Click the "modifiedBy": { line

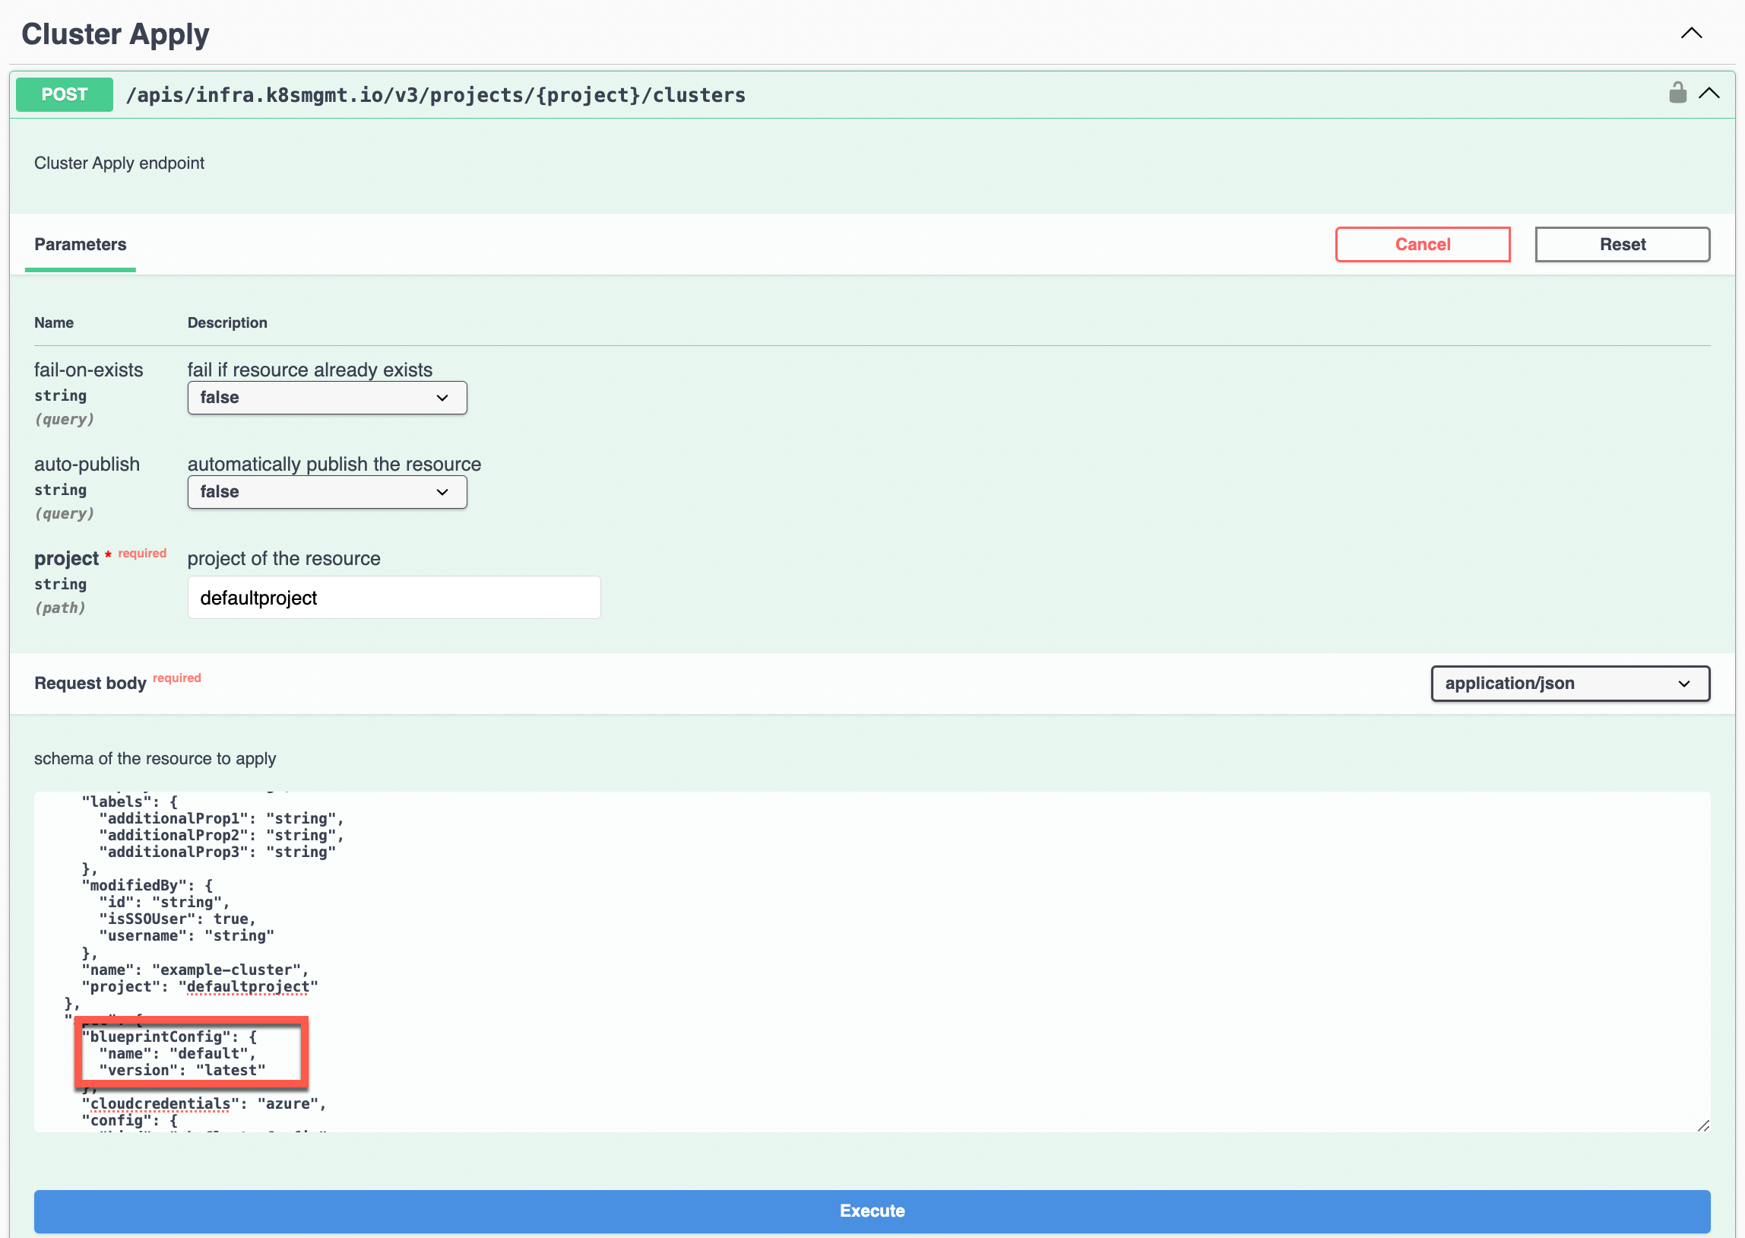click(x=147, y=886)
